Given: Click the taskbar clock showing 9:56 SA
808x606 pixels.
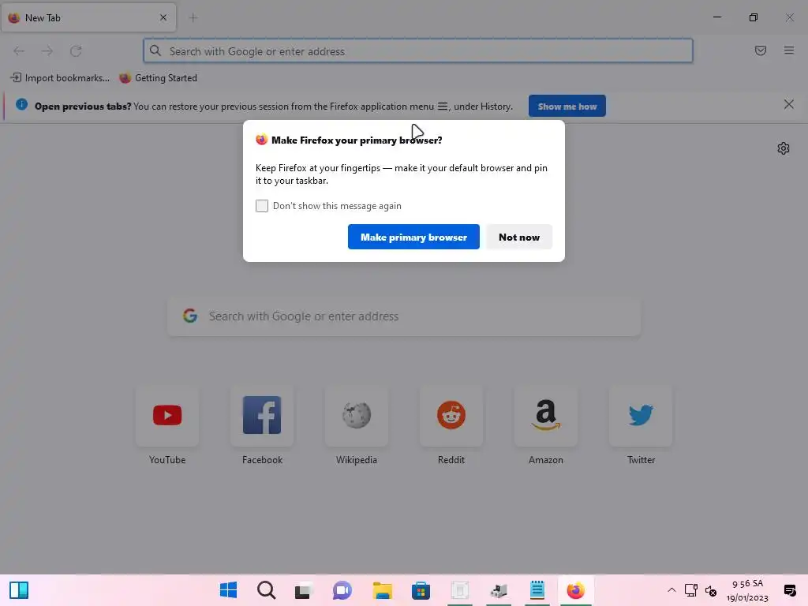Looking at the screenshot, I should coord(747,590).
